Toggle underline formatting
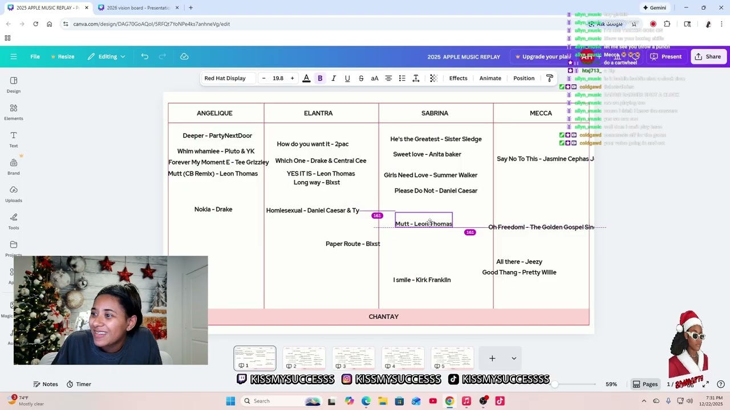The width and height of the screenshot is (730, 410). (x=347, y=78)
